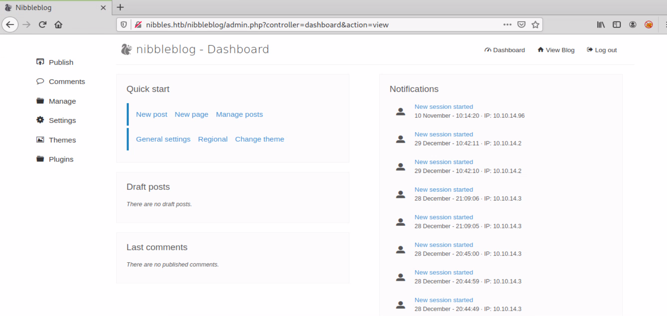667x316 pixels.
Task: Open page actions three-dots menu
Action: [507, 25]
